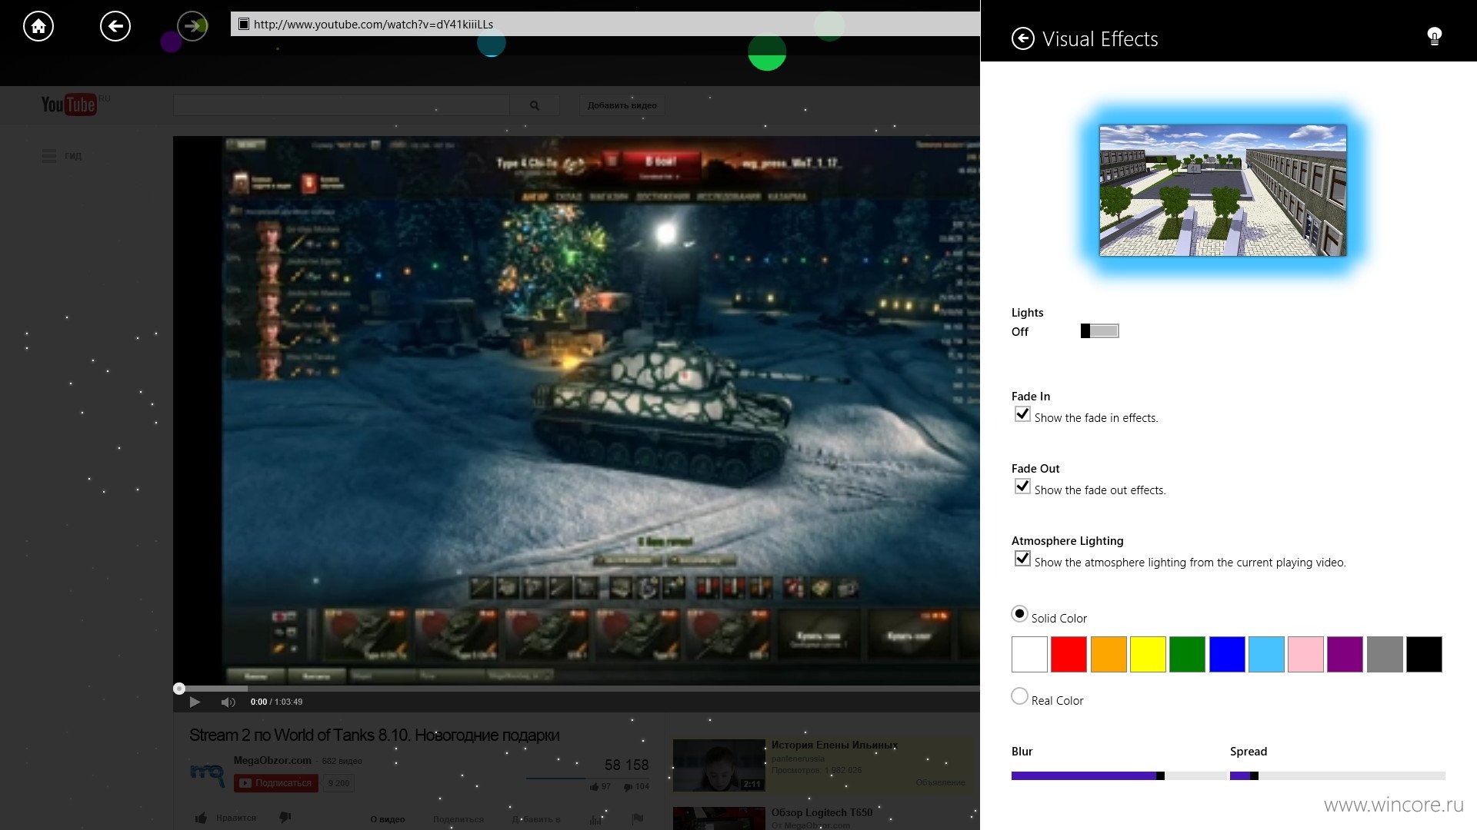Edit the YouTube URL address field
This screenshot has width=1477, height=830.
click(605, 24)
